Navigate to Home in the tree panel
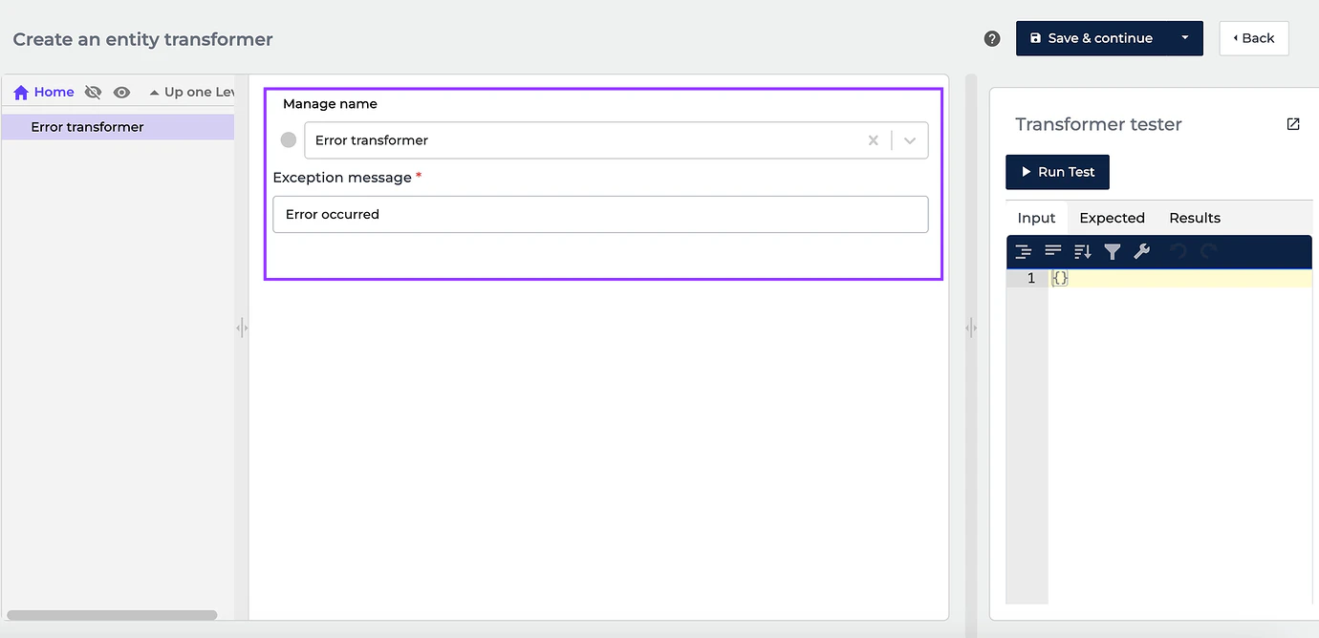Screen dimensions: 1319x638 [x=44, y=93]
